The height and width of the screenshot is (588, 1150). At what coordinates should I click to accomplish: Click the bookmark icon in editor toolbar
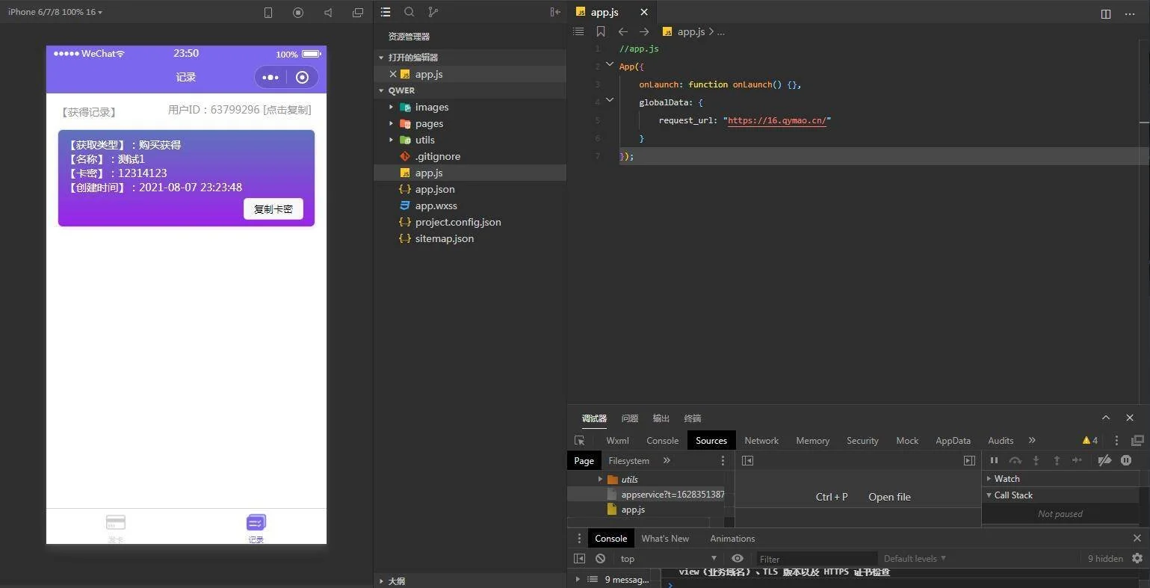pyautogui.click(x=601, y=31)
